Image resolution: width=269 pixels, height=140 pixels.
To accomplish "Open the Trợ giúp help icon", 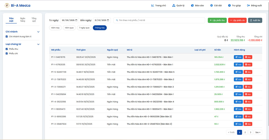I will [x=229, y=5].
